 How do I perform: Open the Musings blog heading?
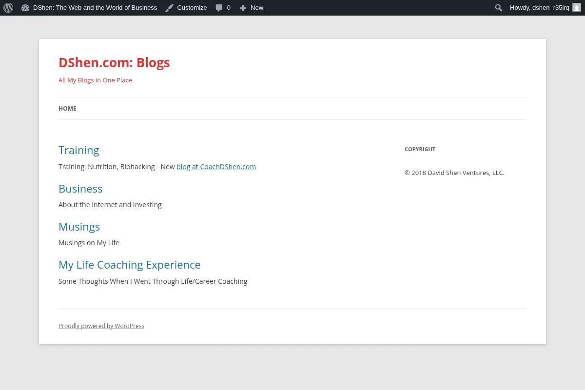point(79,227)
